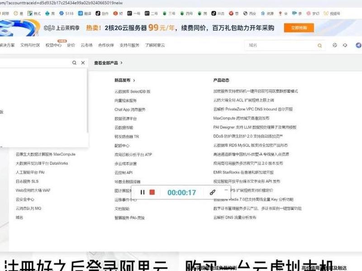Image resolution: width=362 pixels, height=271 pixels.
Task: Open the RDS MySQL news item
Action: pos(251,145)
